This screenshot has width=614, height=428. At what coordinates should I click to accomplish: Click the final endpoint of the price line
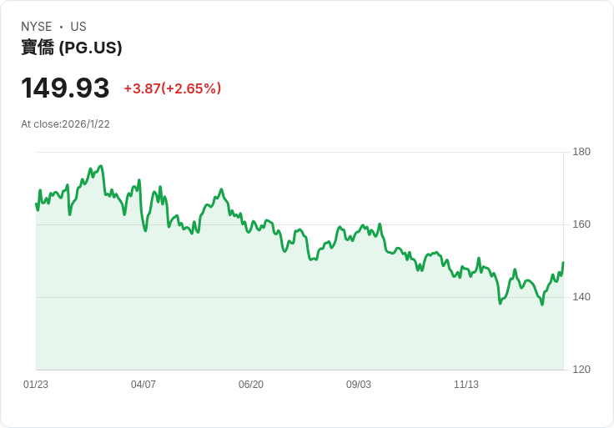point(563,263)
